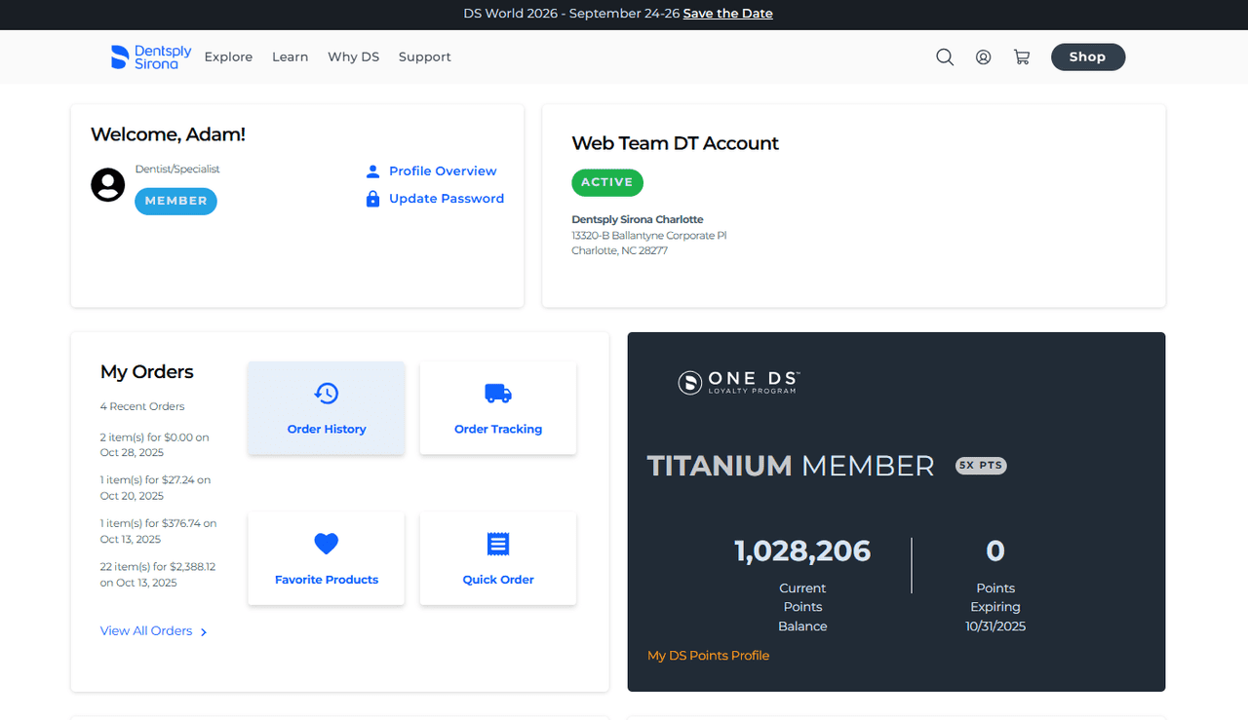Image resolution: width=1248 pixels, height=720 pixels.
Task: Click the Order History clock icon
Action: [326, 393]
